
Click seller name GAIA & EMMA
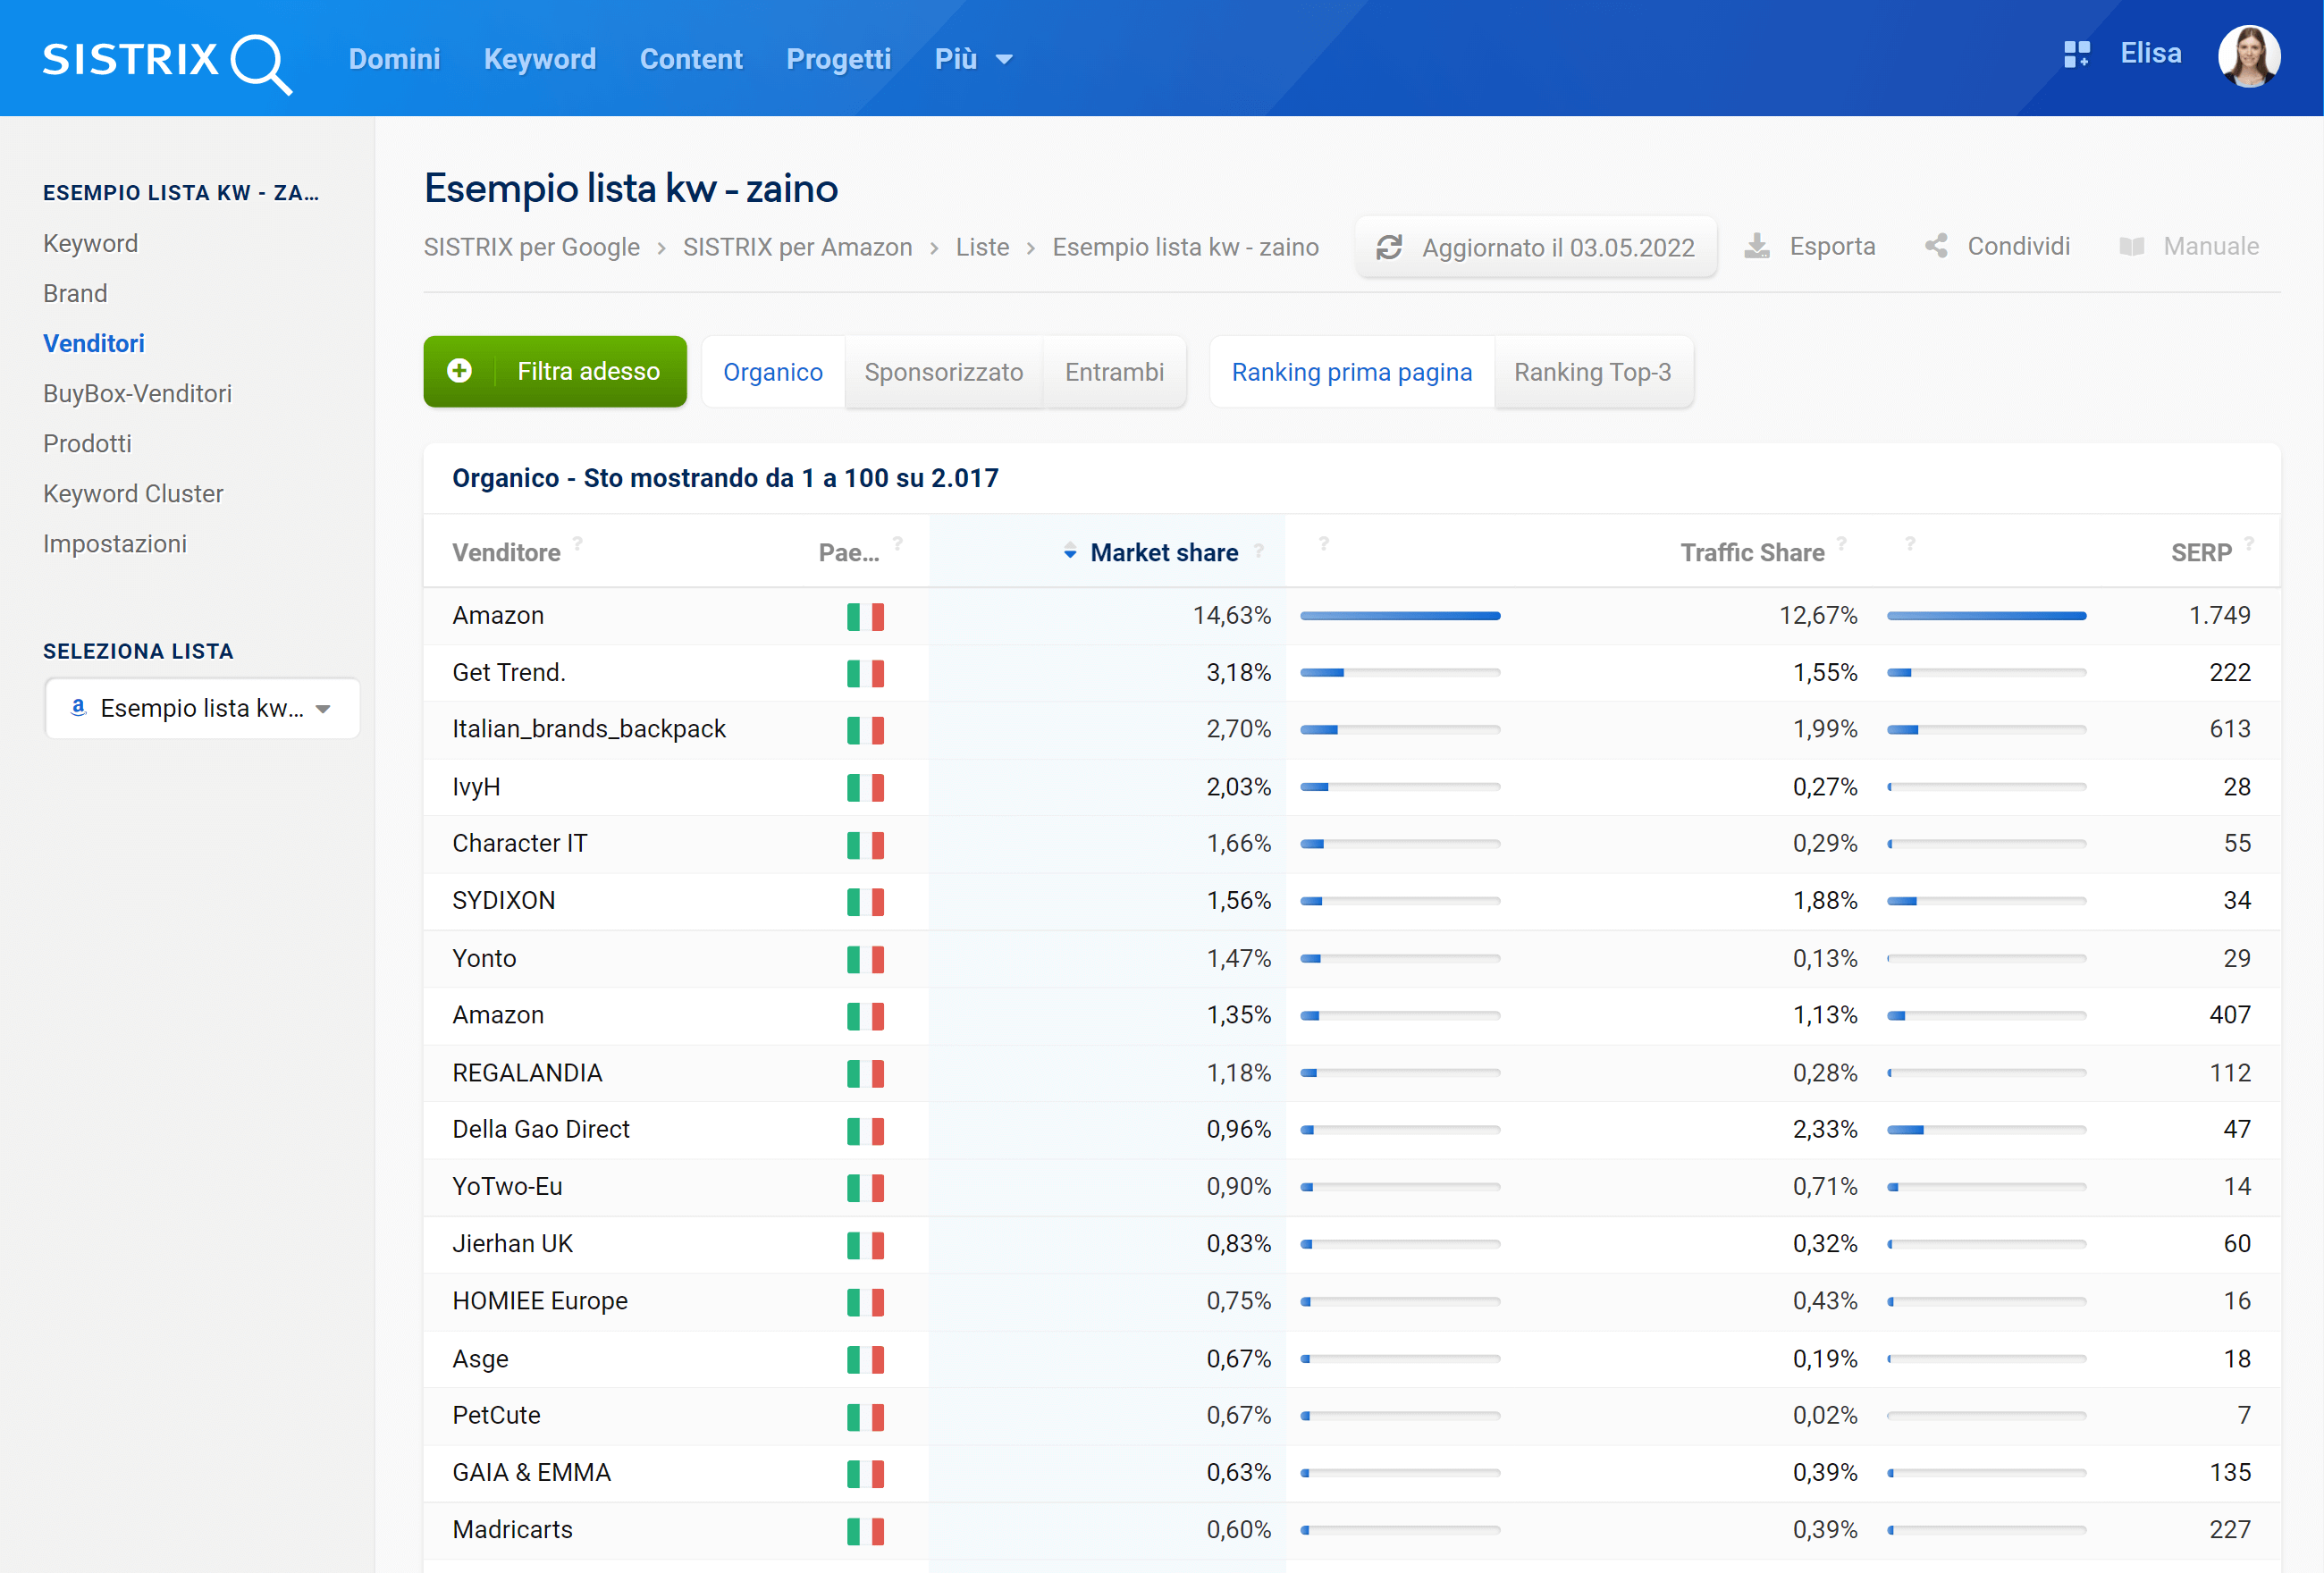click(531, 1472)
